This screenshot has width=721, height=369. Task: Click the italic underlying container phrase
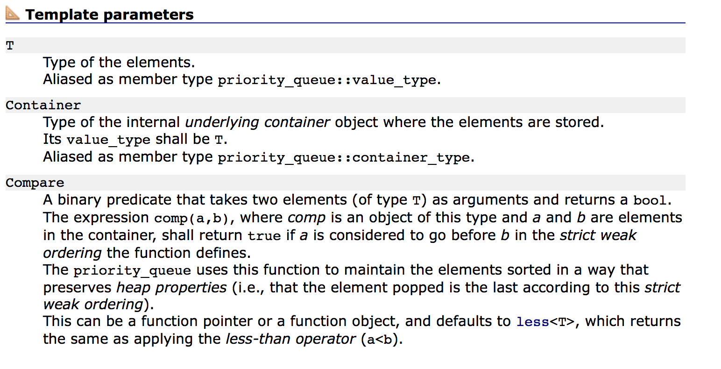pos(258,122)
